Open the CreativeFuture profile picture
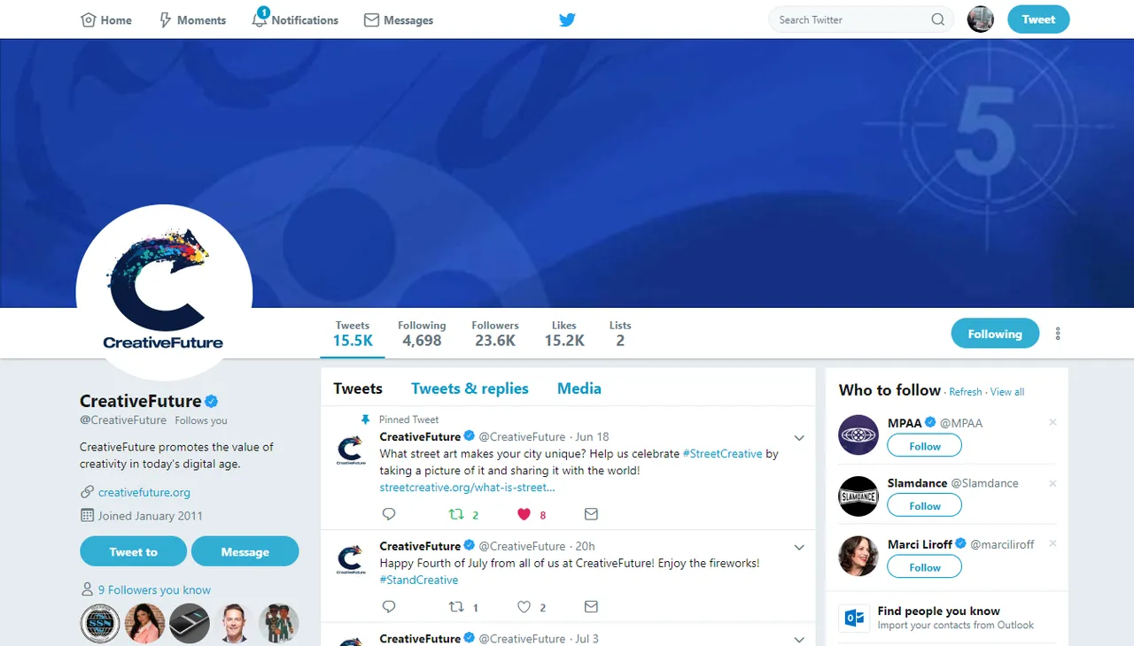Screen dimensions: 1134x646 click(164, 293)
